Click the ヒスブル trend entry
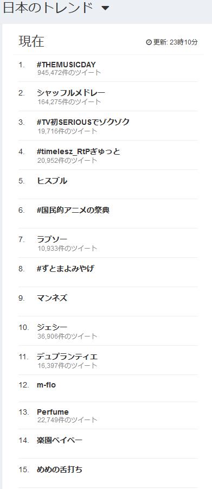The height and width of the screenshot is (489, 212). pos(52,181)
